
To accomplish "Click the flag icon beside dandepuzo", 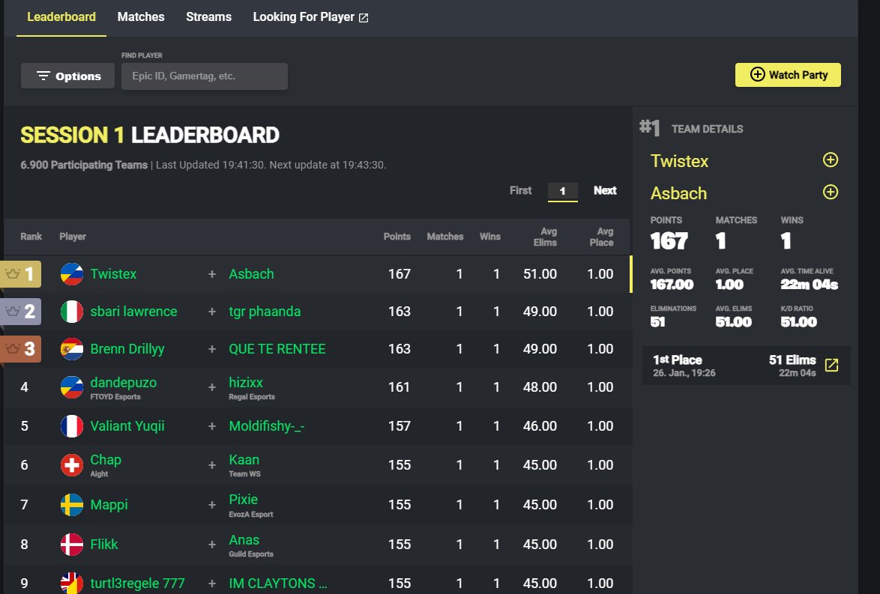I will [x=72, y=387].
